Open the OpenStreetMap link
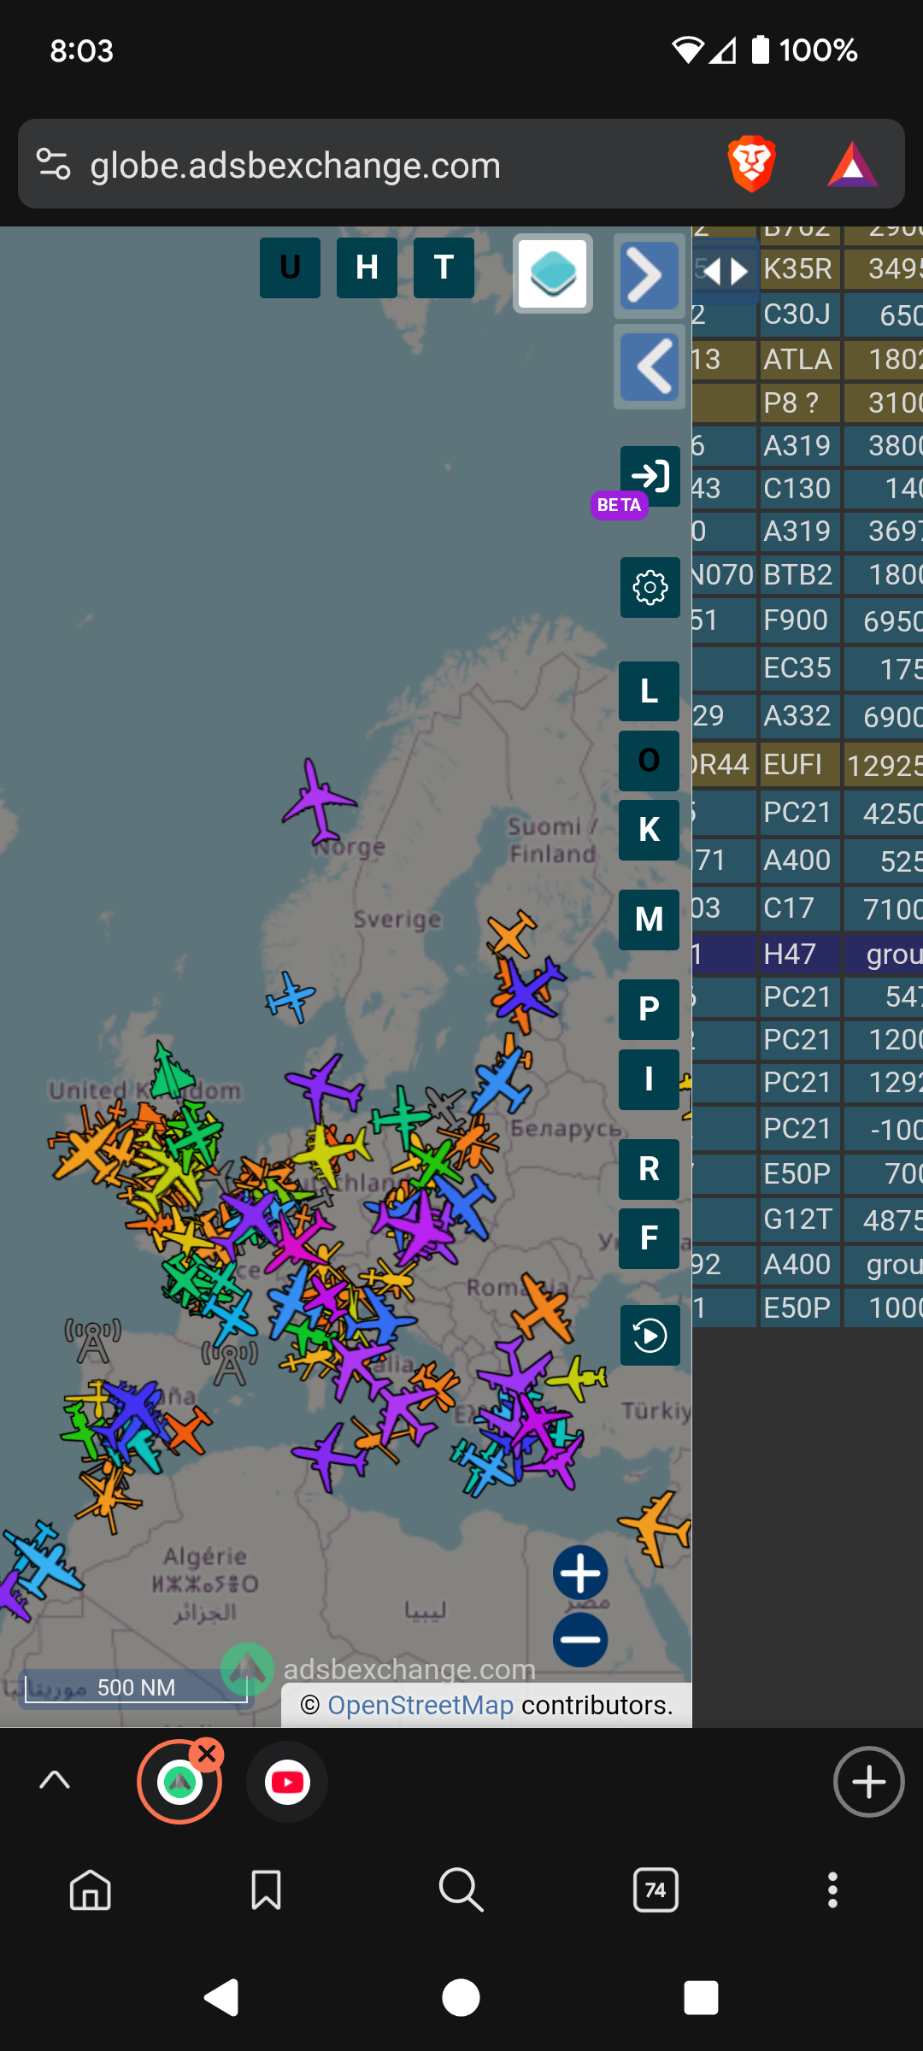 420,1705
